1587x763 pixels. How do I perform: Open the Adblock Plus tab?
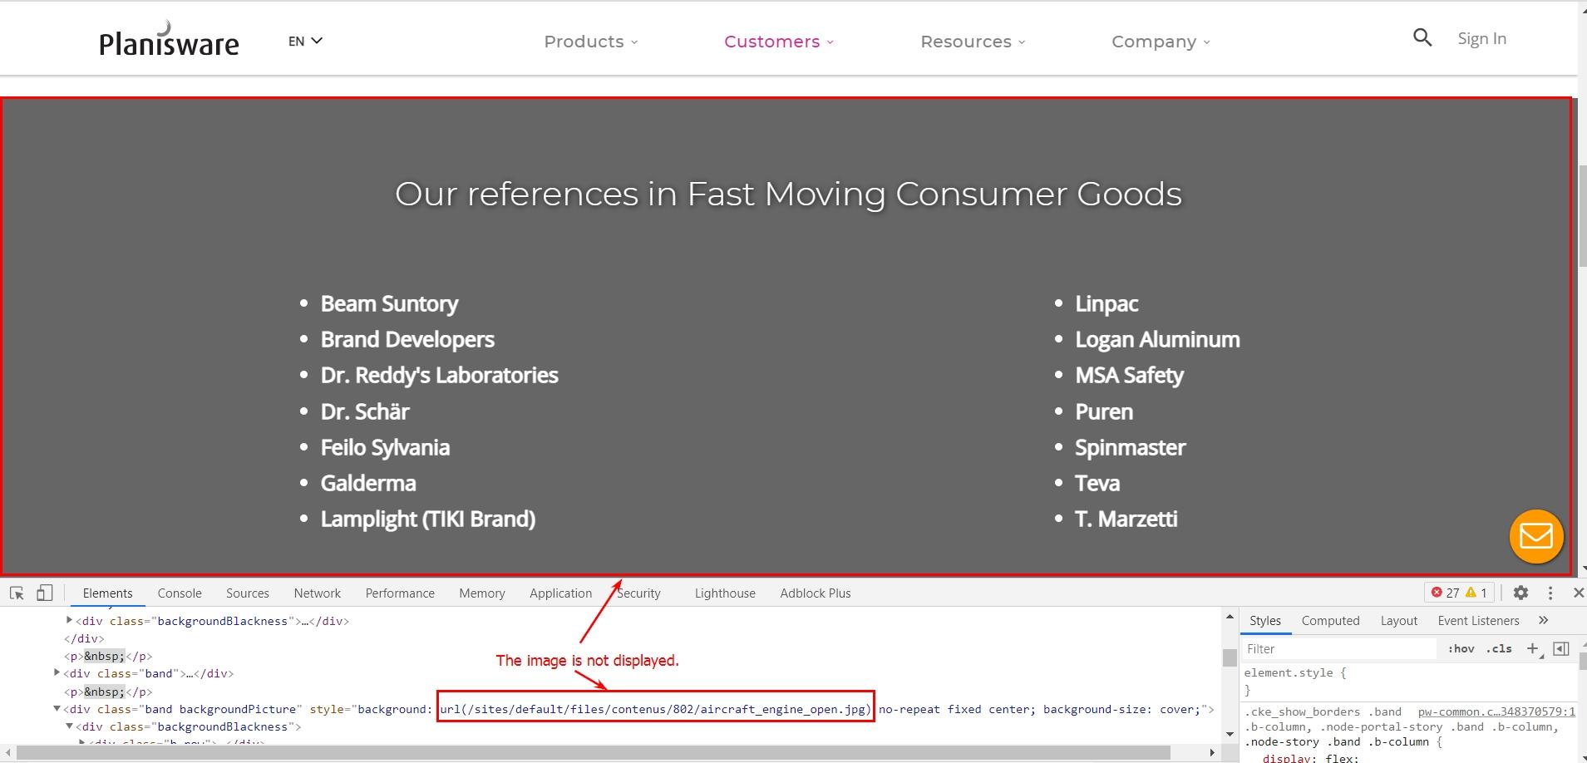pyautogui.click(x=816, y=593)
